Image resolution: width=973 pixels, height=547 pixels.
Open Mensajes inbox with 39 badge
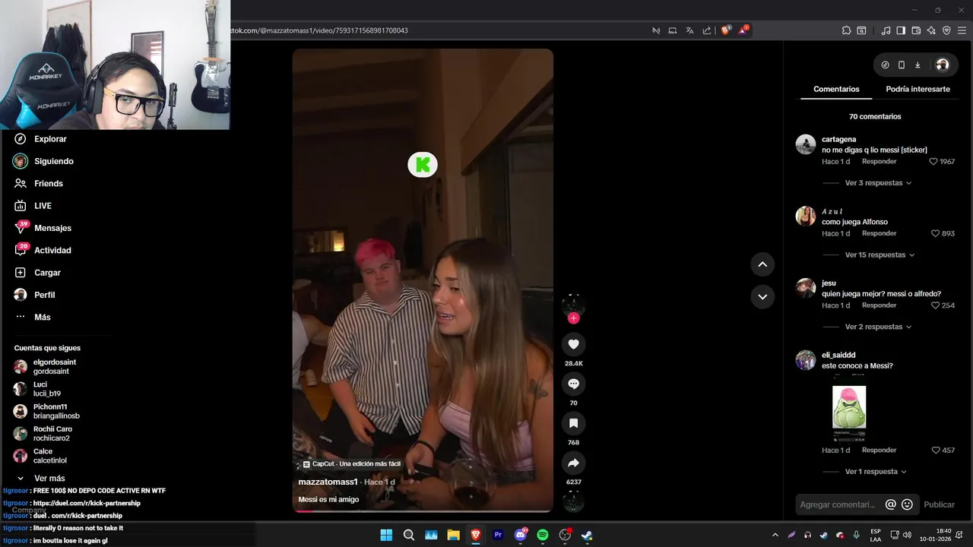click(43, 228)
